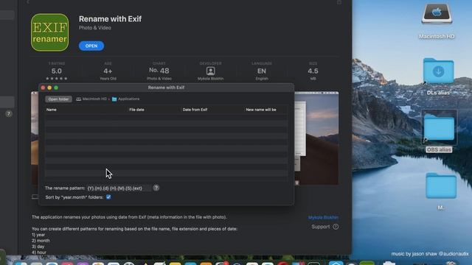This screenshot has height=265, width=472.
Task: Open rename pattern help question mark
Action: click(156, 188)
